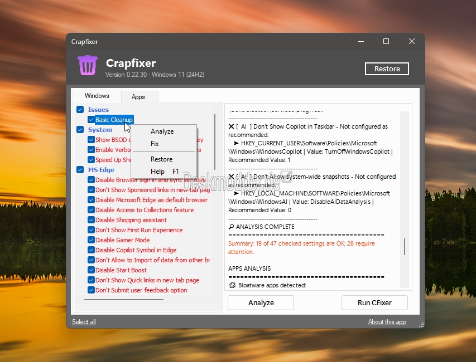Choose Analyze from the context menu

click(162, 131)
